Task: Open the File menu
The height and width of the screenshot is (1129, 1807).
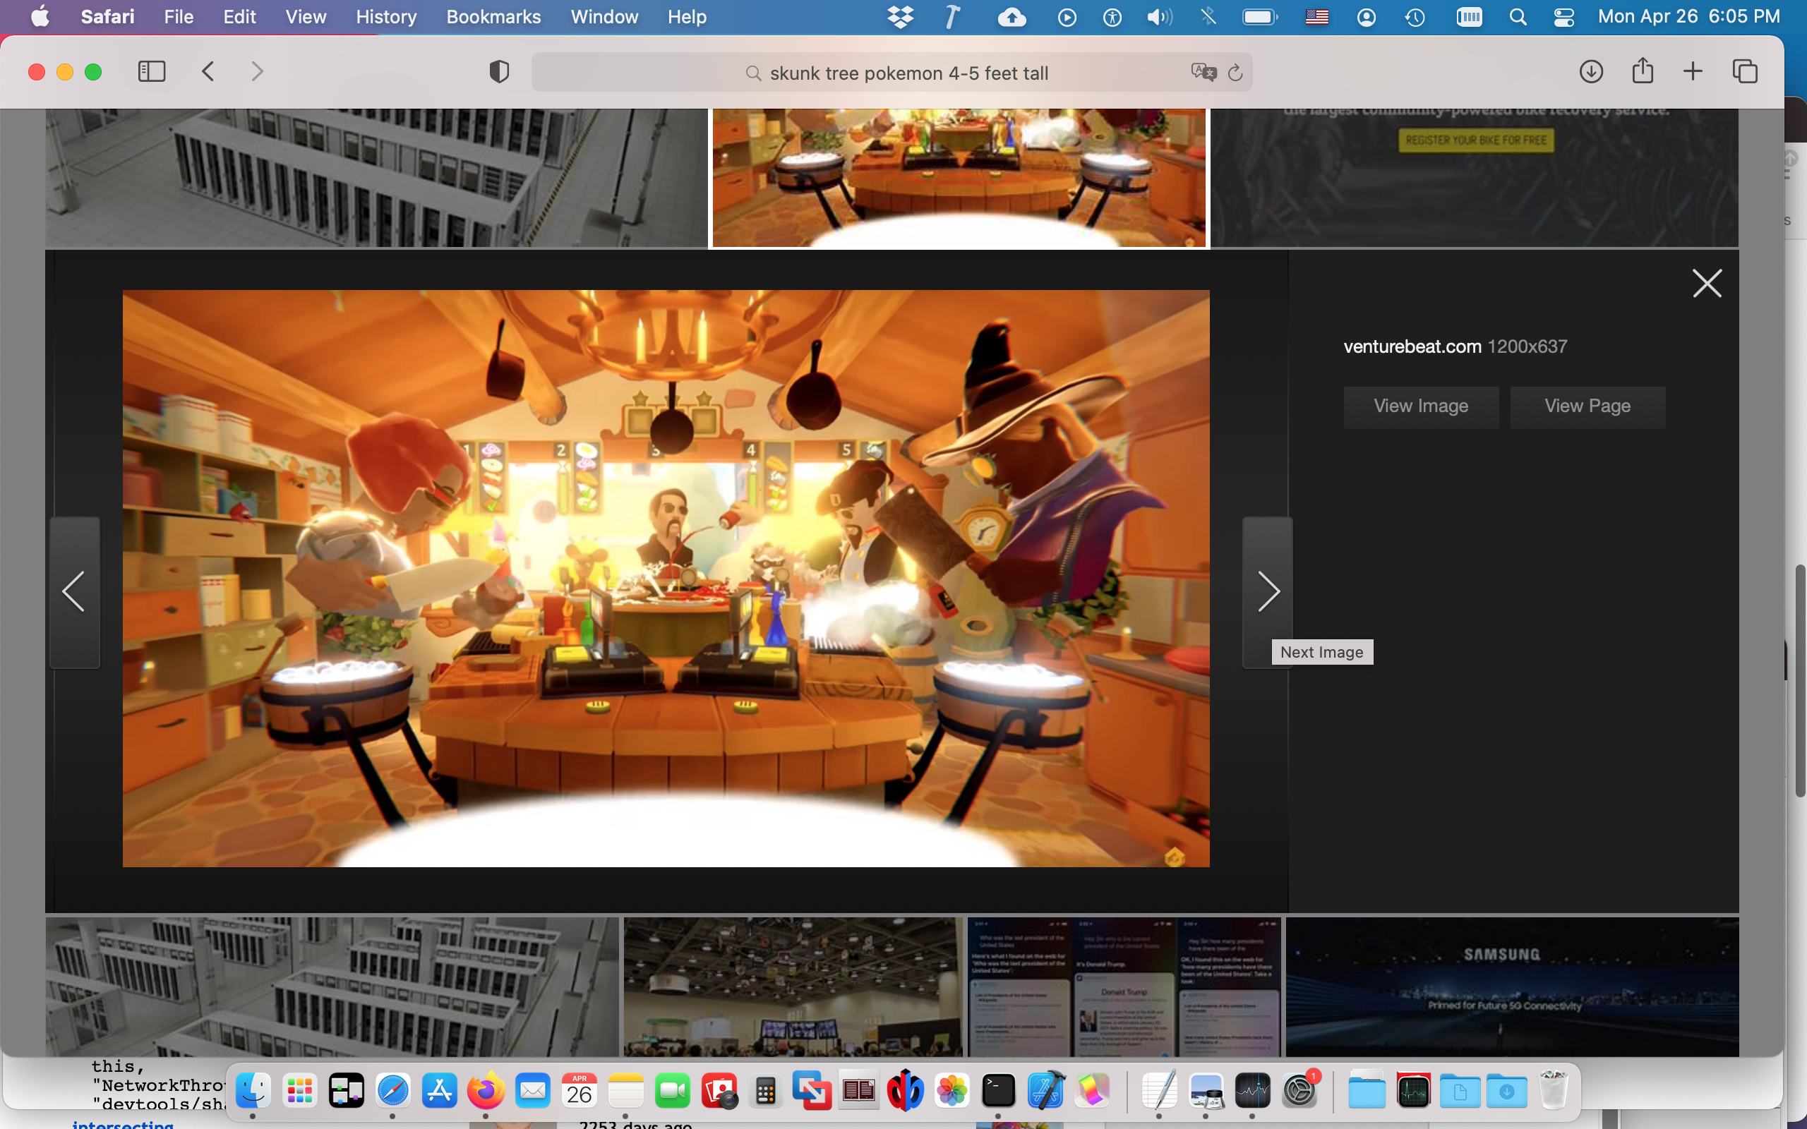Action: pyautogui.click(x=179, y=16)
